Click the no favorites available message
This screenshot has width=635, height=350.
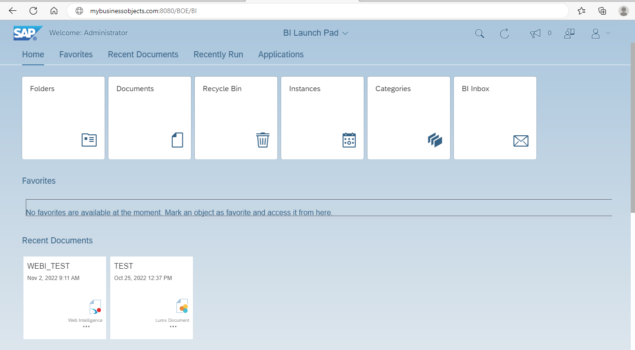(x=179, y=213)
